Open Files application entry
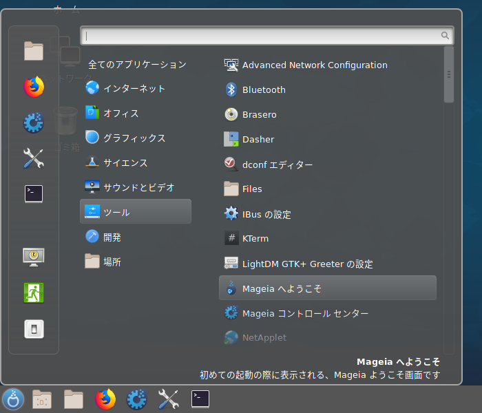 click(327, 189)
